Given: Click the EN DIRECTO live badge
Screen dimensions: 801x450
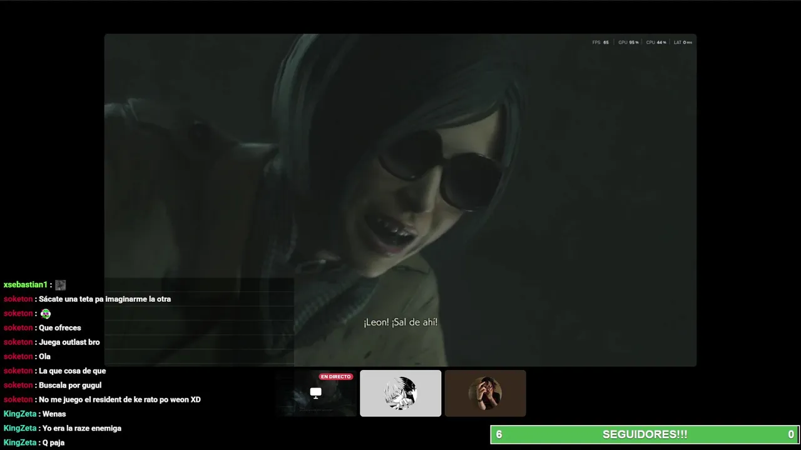Looking at the screenshot, I should [x=336, y=377].
